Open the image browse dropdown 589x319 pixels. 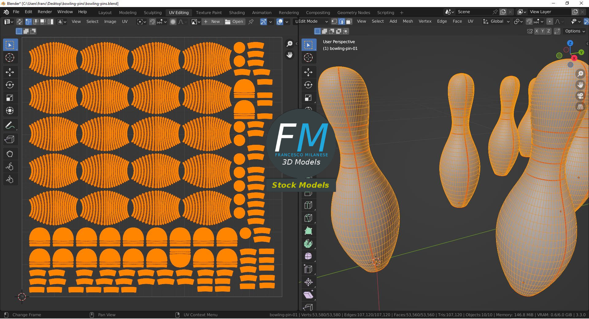[x=196, y=22]
